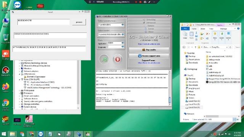Click the red Delete icon in ribbon
This screenshot has width=244, height=137.
(207, 34)
